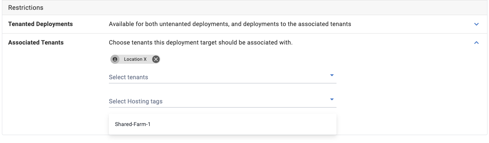Click the Tenanted Deployments heading

point(41,24)
